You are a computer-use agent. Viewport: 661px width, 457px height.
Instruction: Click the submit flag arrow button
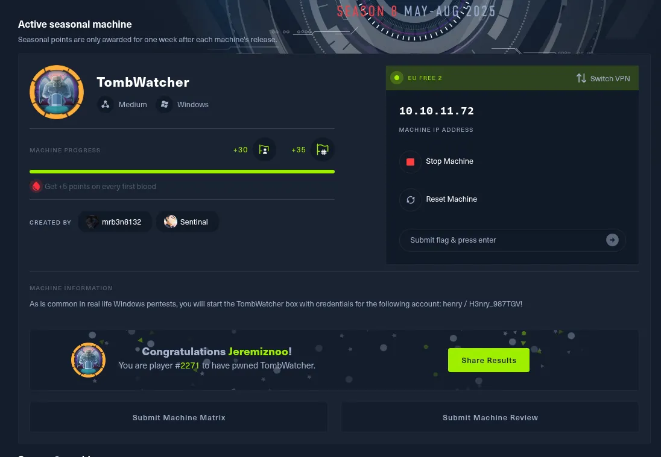pos(612,240)
